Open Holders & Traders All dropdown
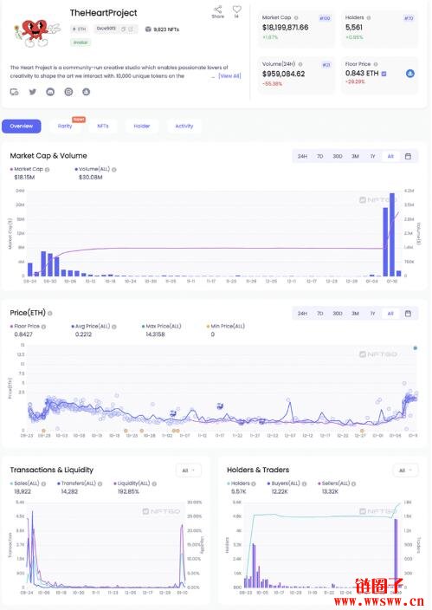This screenshot has height=610, width=432. point(405,470)
